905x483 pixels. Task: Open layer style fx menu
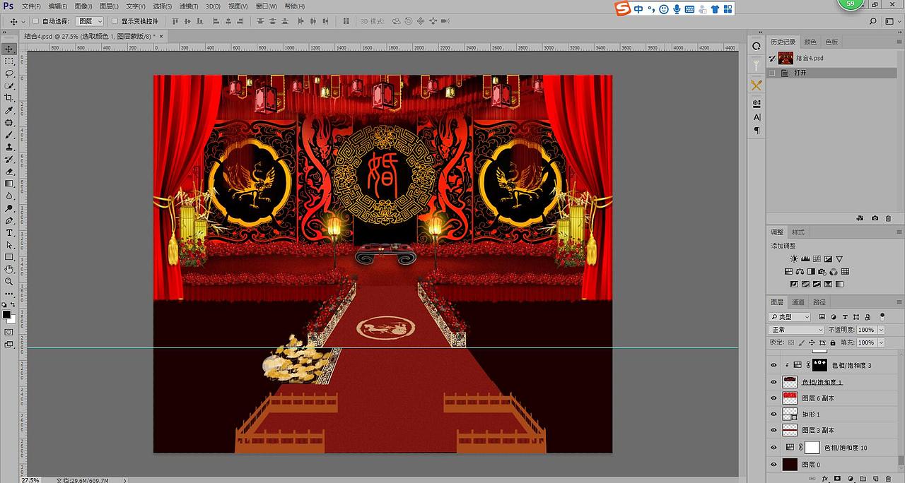(824, 479)
